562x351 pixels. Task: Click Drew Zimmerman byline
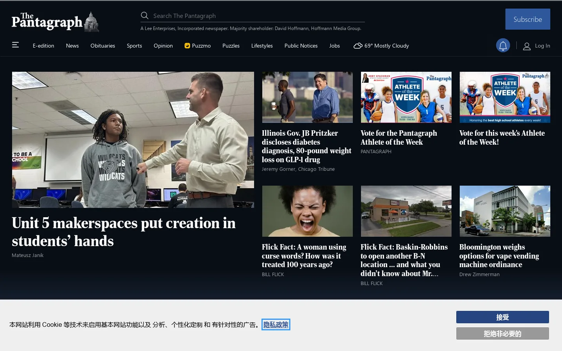[479, 274]
